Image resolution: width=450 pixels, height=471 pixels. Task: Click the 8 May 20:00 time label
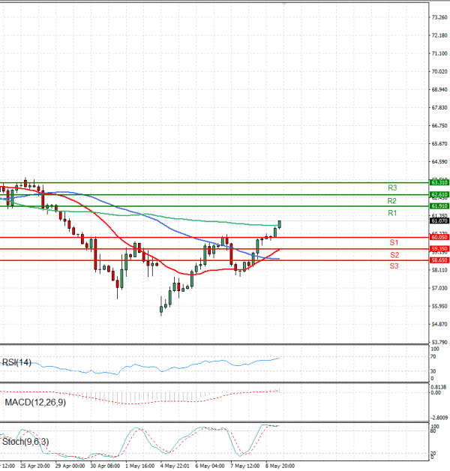point(282,465)
